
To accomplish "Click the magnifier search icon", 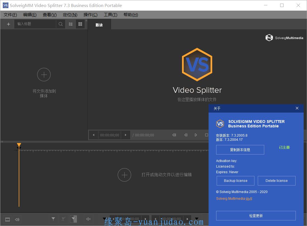I will click(x=61, y=24).
